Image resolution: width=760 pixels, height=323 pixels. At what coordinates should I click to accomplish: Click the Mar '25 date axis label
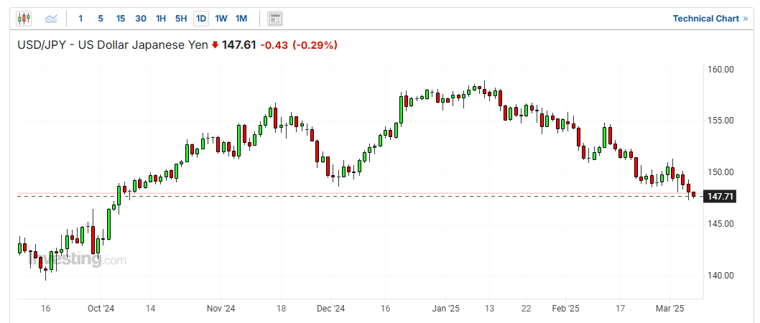[x=669, y=308]
